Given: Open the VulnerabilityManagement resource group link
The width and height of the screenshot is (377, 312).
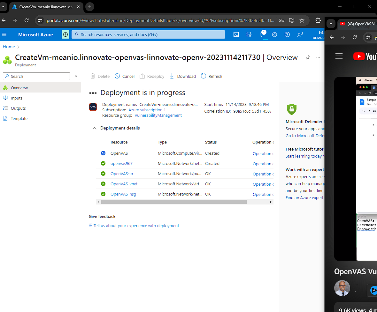Looking at the screenshot, I should point(158,115).
